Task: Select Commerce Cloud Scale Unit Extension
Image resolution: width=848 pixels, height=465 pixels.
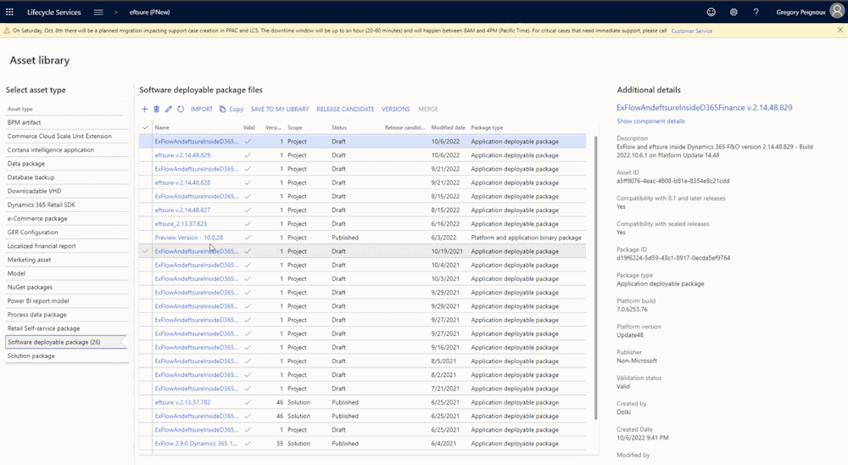Action: pyautogui.click(x=67, y=137)
